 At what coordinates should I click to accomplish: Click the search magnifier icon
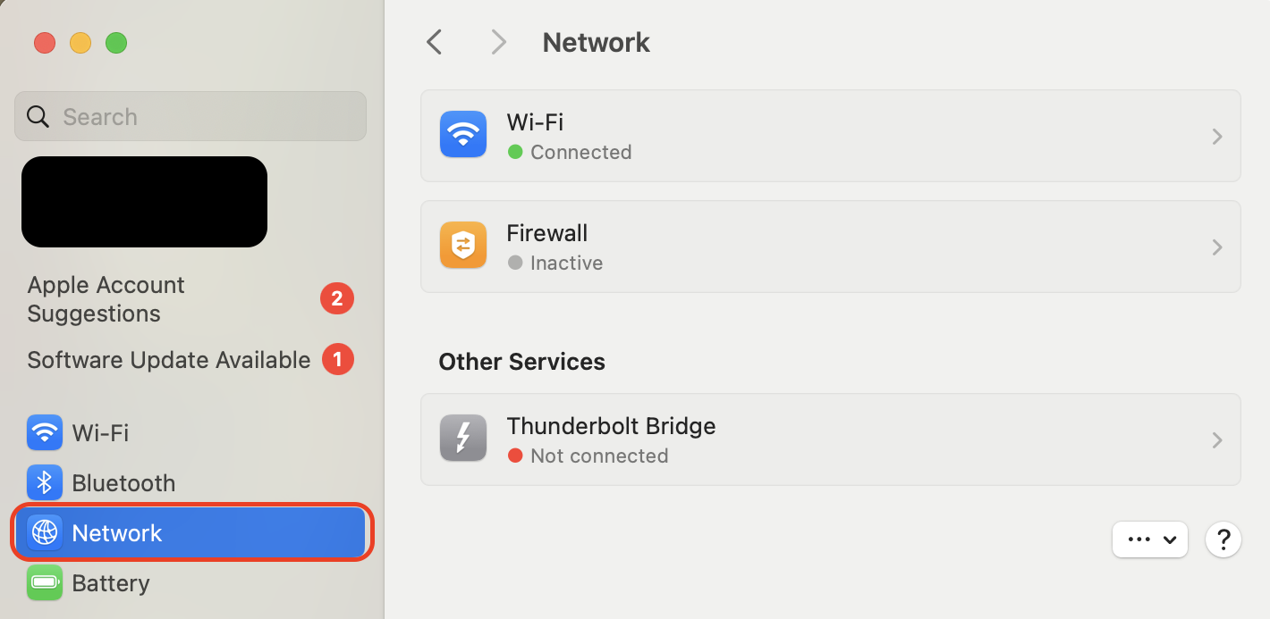pyautogui.click(x=37, y=116)
